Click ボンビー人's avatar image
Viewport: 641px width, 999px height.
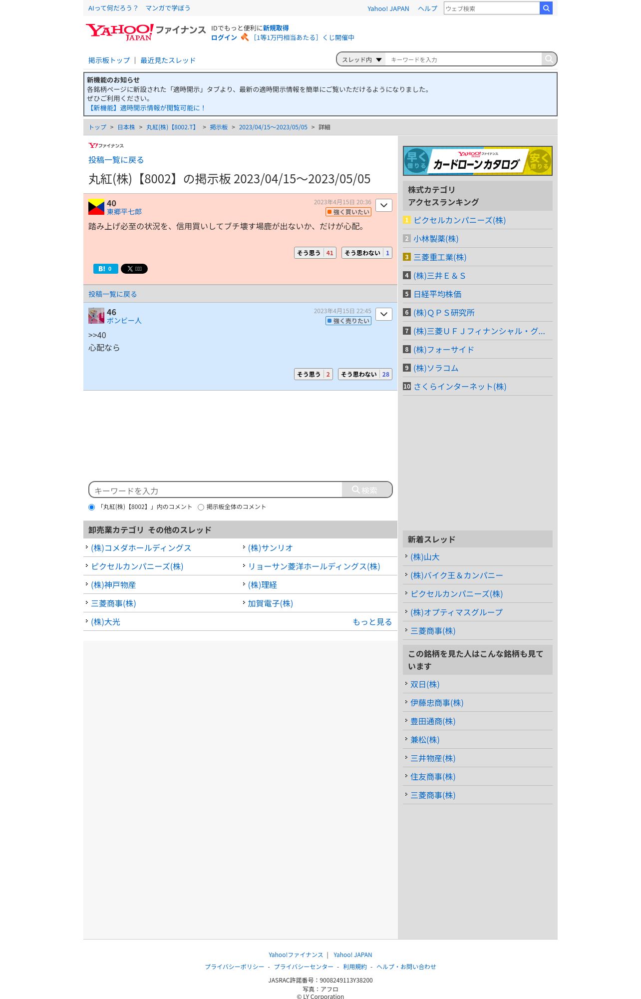coord(96,316)
